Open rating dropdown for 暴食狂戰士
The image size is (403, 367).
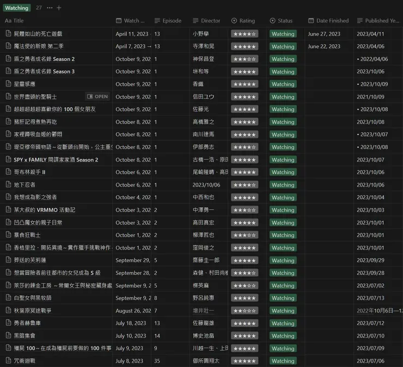(245, 235)
